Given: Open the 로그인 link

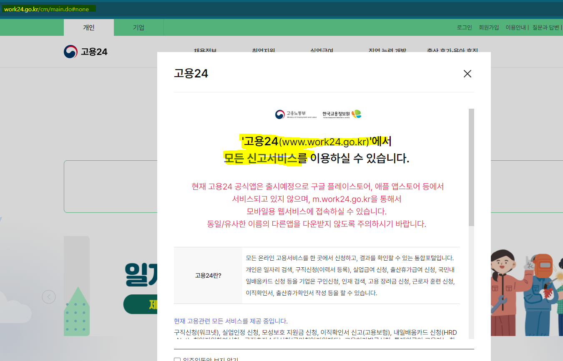Looking at the screenshot, I should tap(465, 27).
